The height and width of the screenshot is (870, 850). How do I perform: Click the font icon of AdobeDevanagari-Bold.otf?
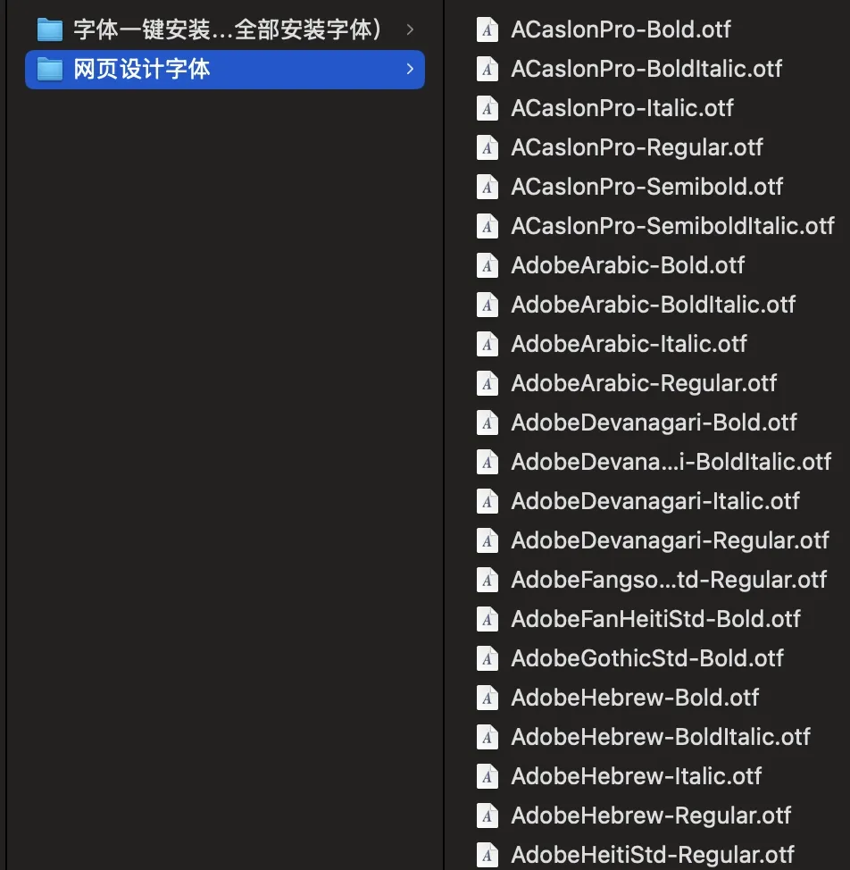(x=487, y=422)
